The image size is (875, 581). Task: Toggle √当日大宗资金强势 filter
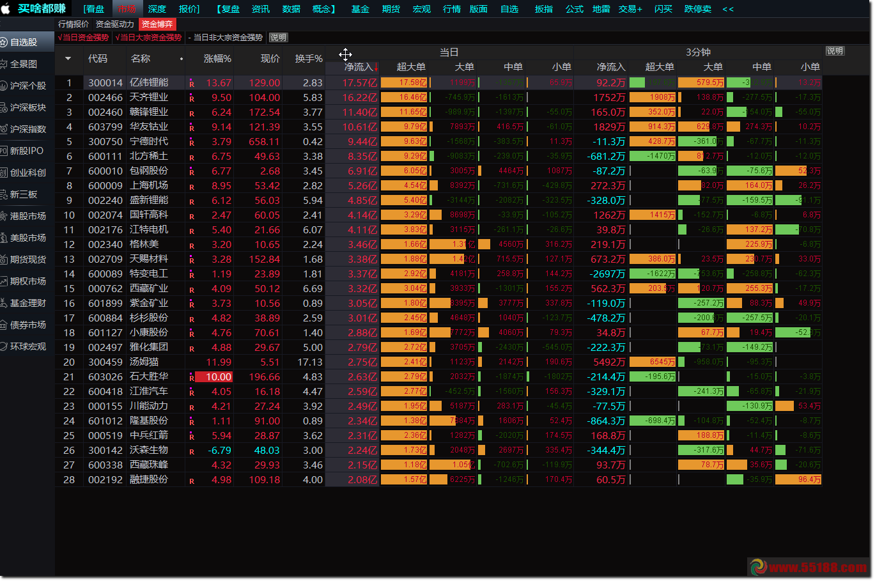(x=149, y=38)
